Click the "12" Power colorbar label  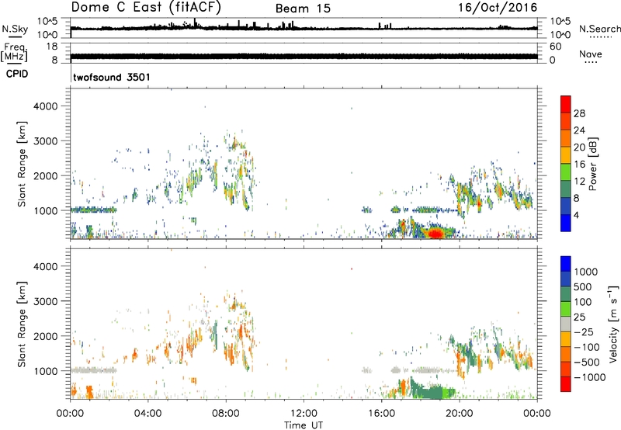tap(579, 182)
